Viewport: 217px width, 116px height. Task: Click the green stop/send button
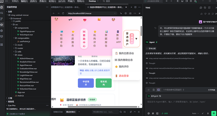click(x=214, y=113)
